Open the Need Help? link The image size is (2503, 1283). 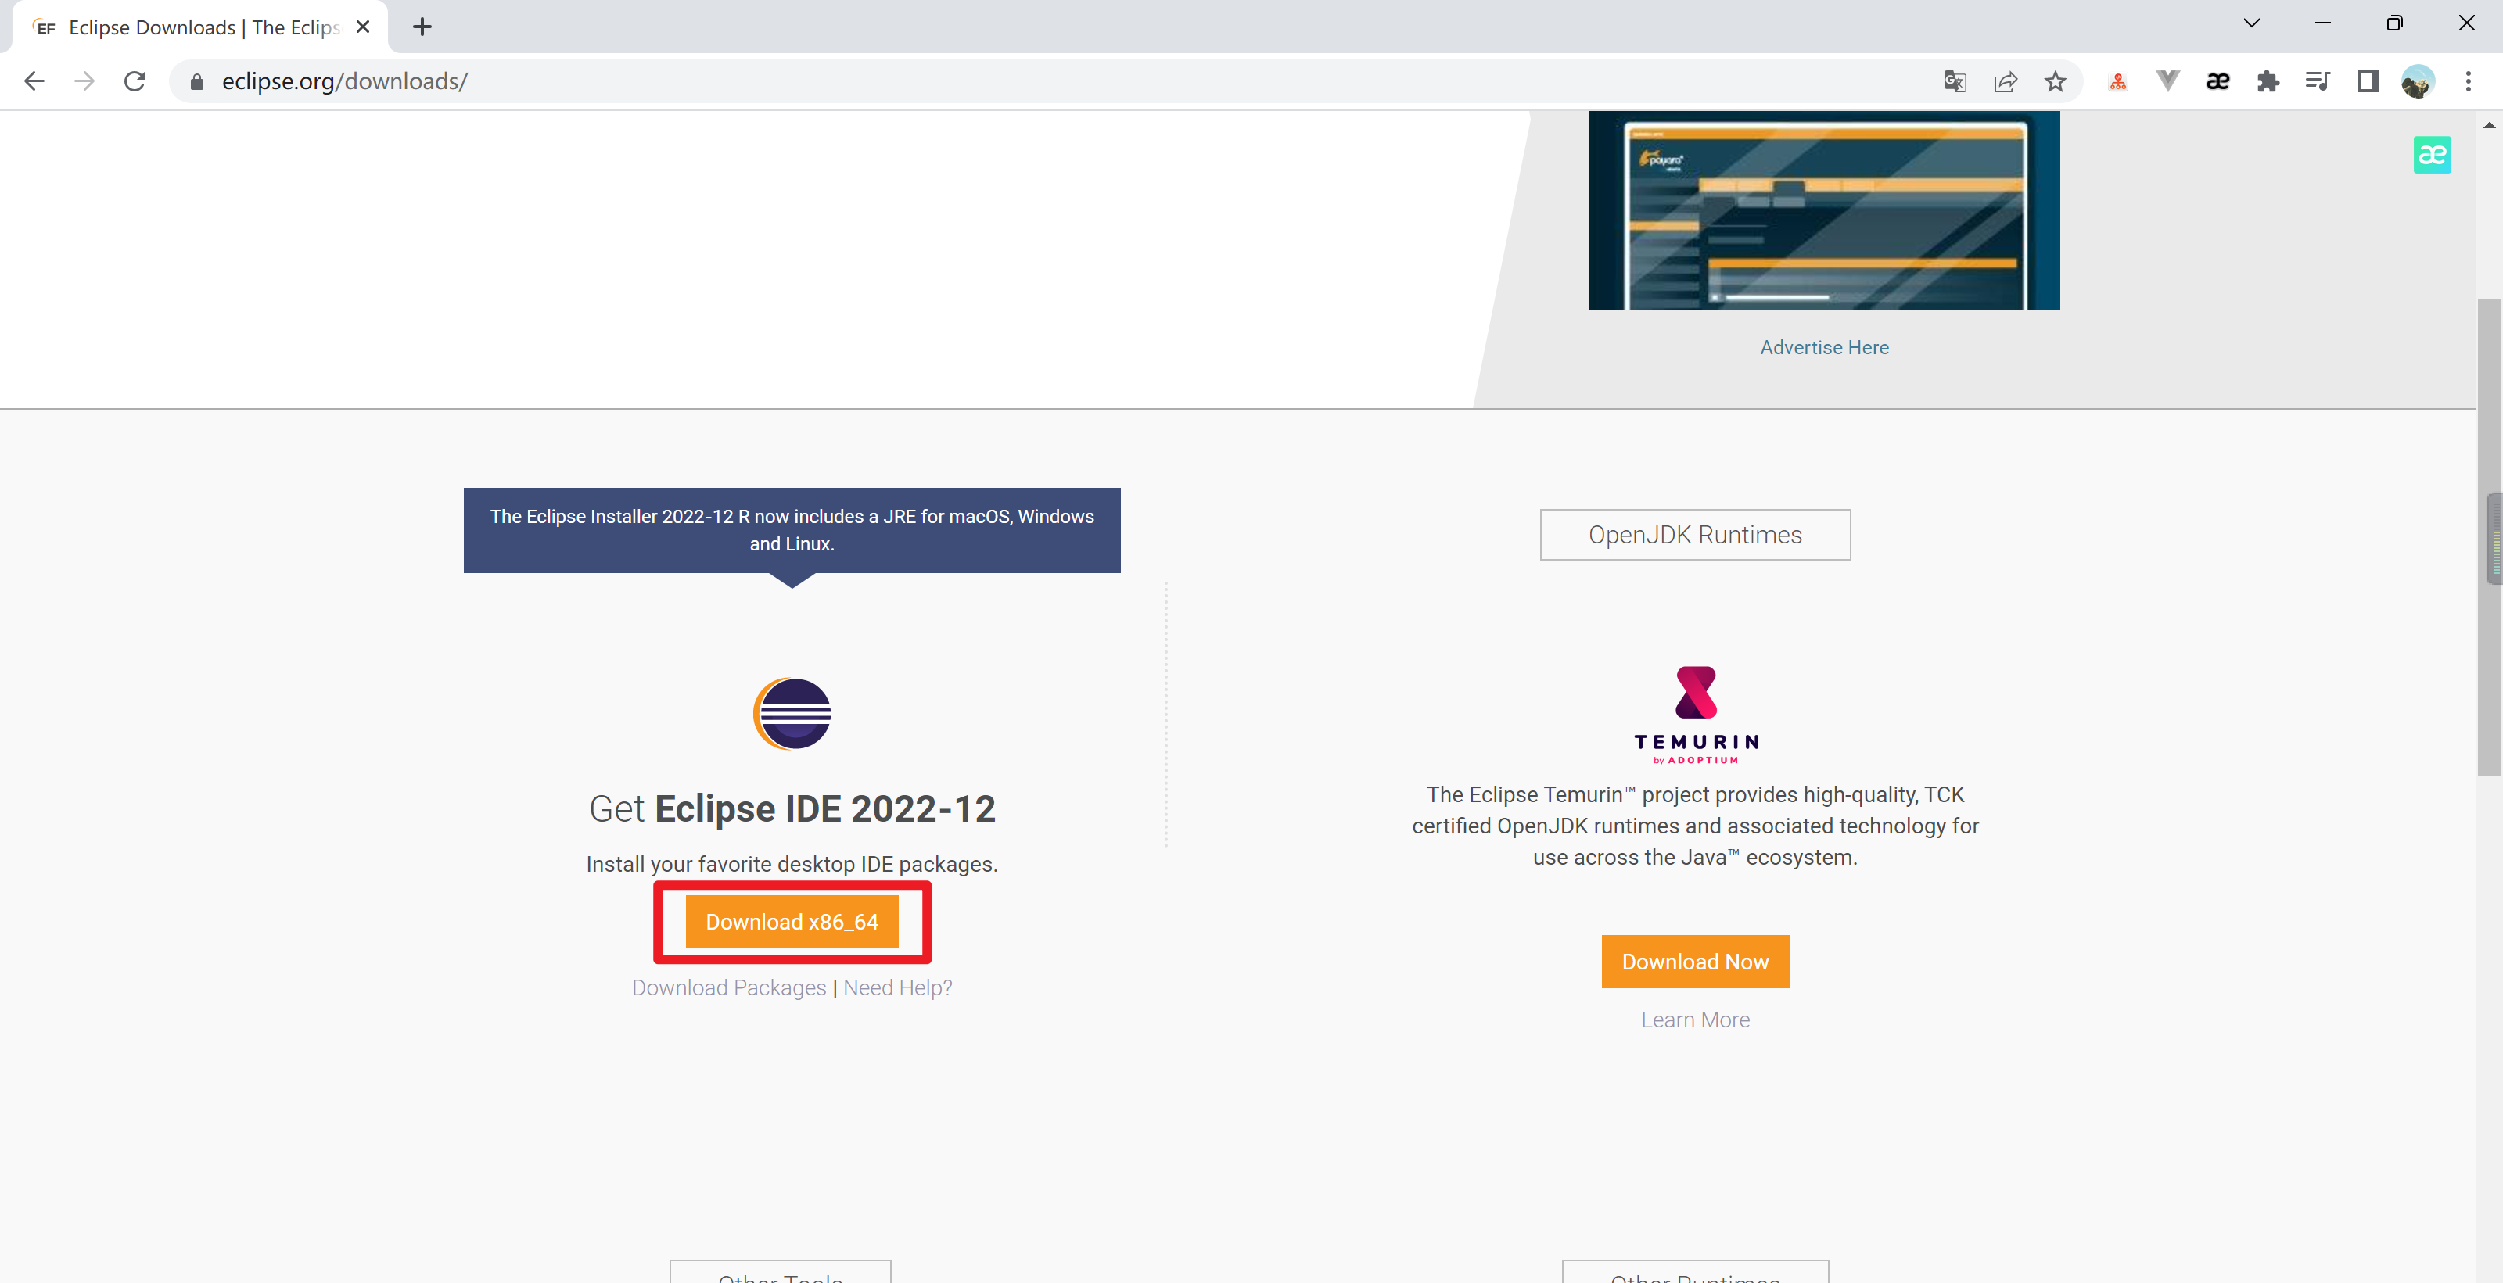click(x=898, y=987)
